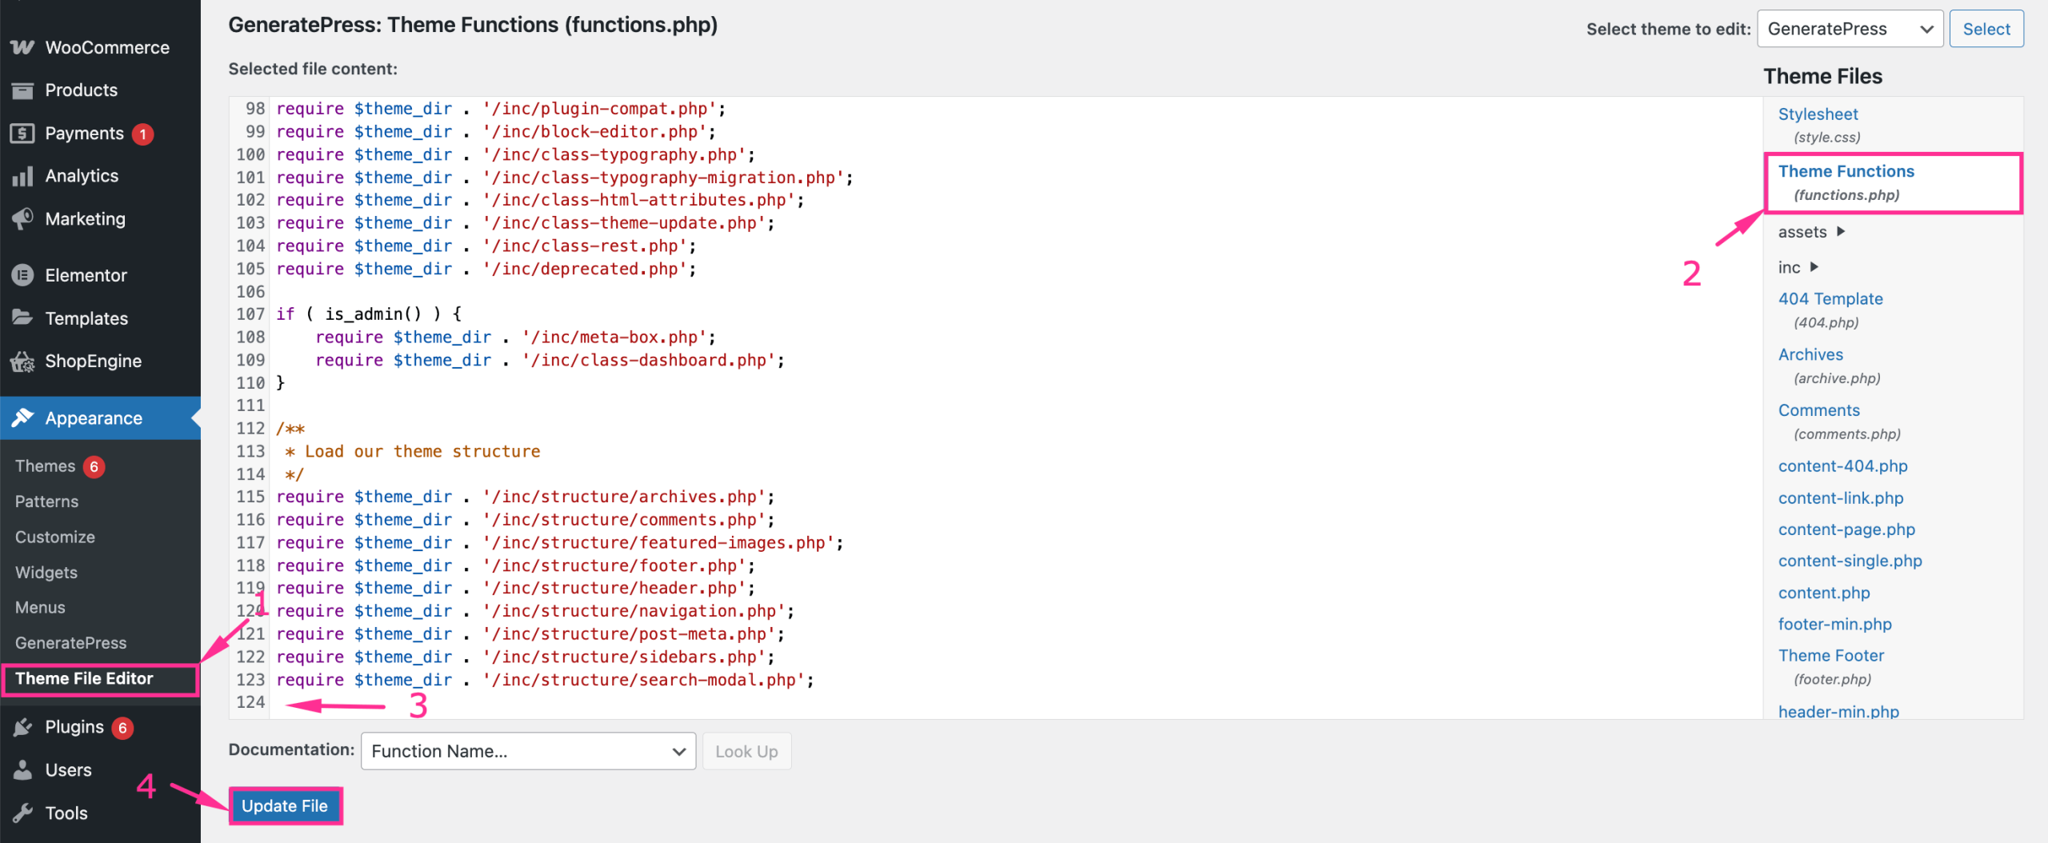This screenshot has height=843, width=2048.
Task: Open content-single.php file
Action: pyautogui.click(x=1850, y=561)
